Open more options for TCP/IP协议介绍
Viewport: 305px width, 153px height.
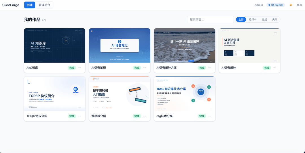[80, 116]
